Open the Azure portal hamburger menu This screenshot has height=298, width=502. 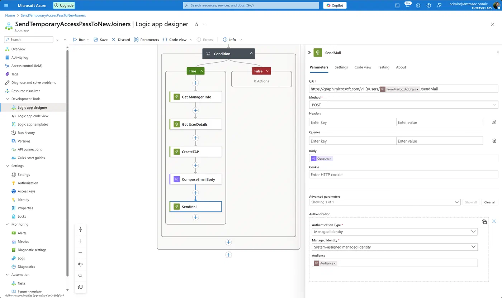tap(6, 5)
